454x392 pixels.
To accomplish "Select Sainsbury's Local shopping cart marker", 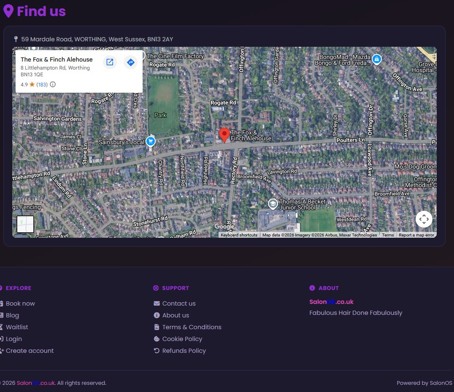I will 151,142.
